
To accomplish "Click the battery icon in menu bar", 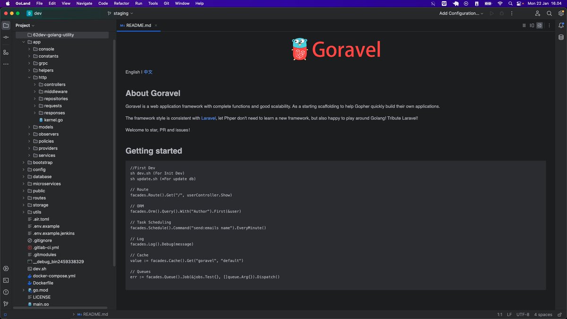I will pos(489,3).
